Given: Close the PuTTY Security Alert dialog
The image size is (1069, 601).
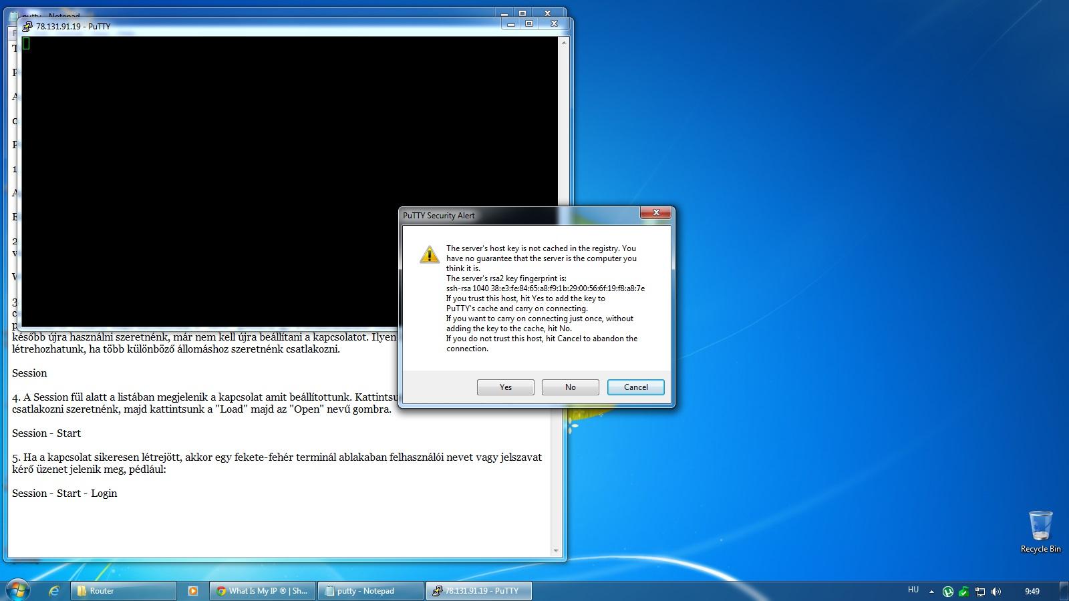Looking at the screenshot, I should 655,212.
